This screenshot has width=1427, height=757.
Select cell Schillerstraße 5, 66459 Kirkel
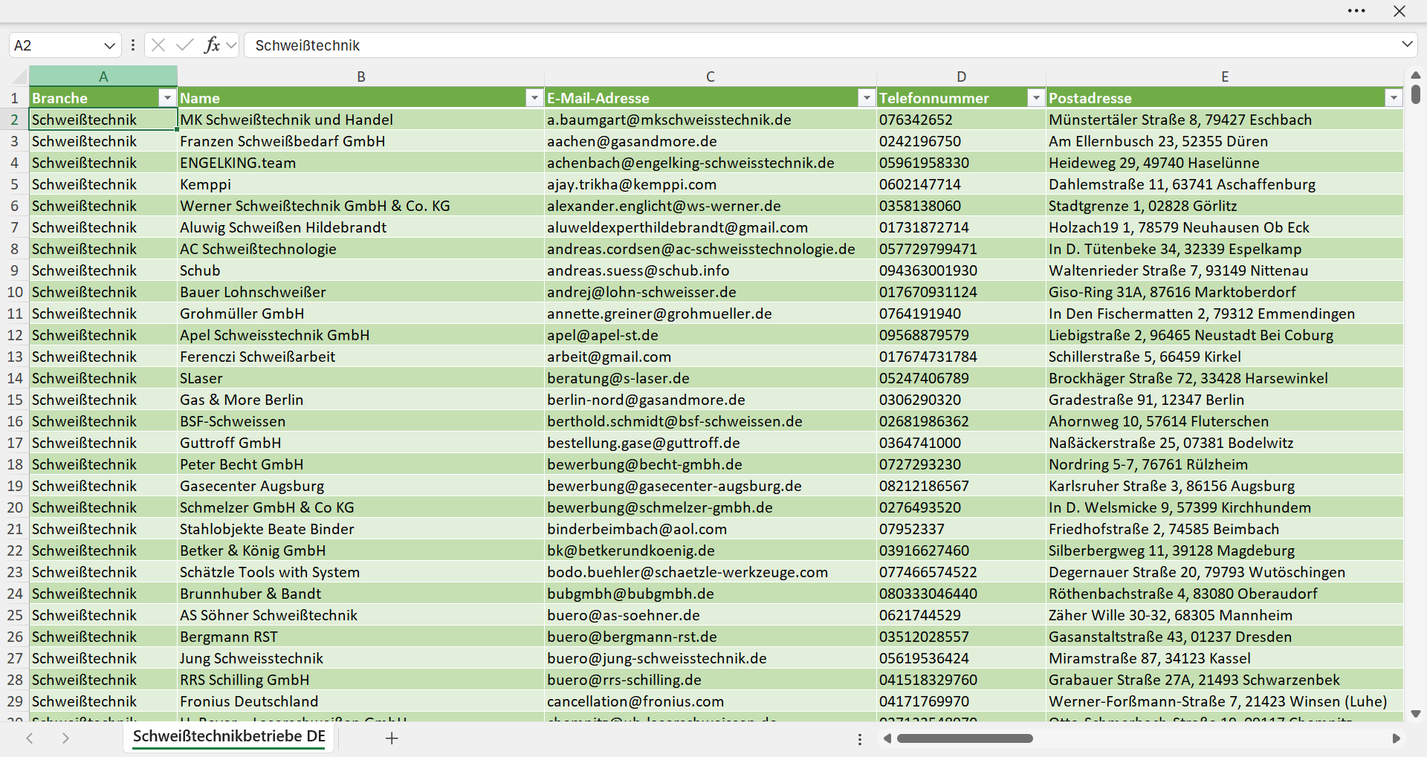coord(1225,357)
